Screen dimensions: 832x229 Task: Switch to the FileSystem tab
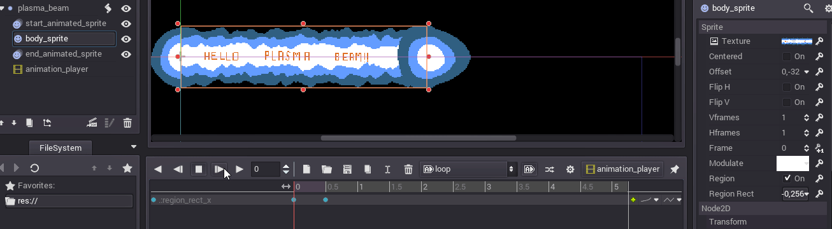point(61,148)
